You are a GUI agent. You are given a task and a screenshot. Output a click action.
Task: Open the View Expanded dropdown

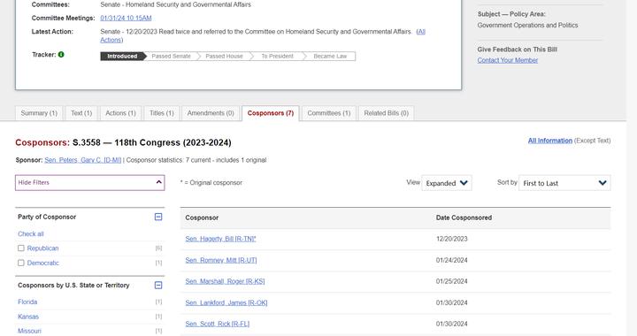447,183
